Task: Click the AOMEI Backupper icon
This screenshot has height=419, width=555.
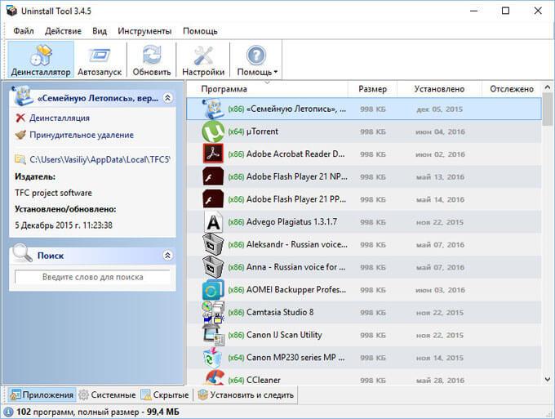Action: coord(213,290)
